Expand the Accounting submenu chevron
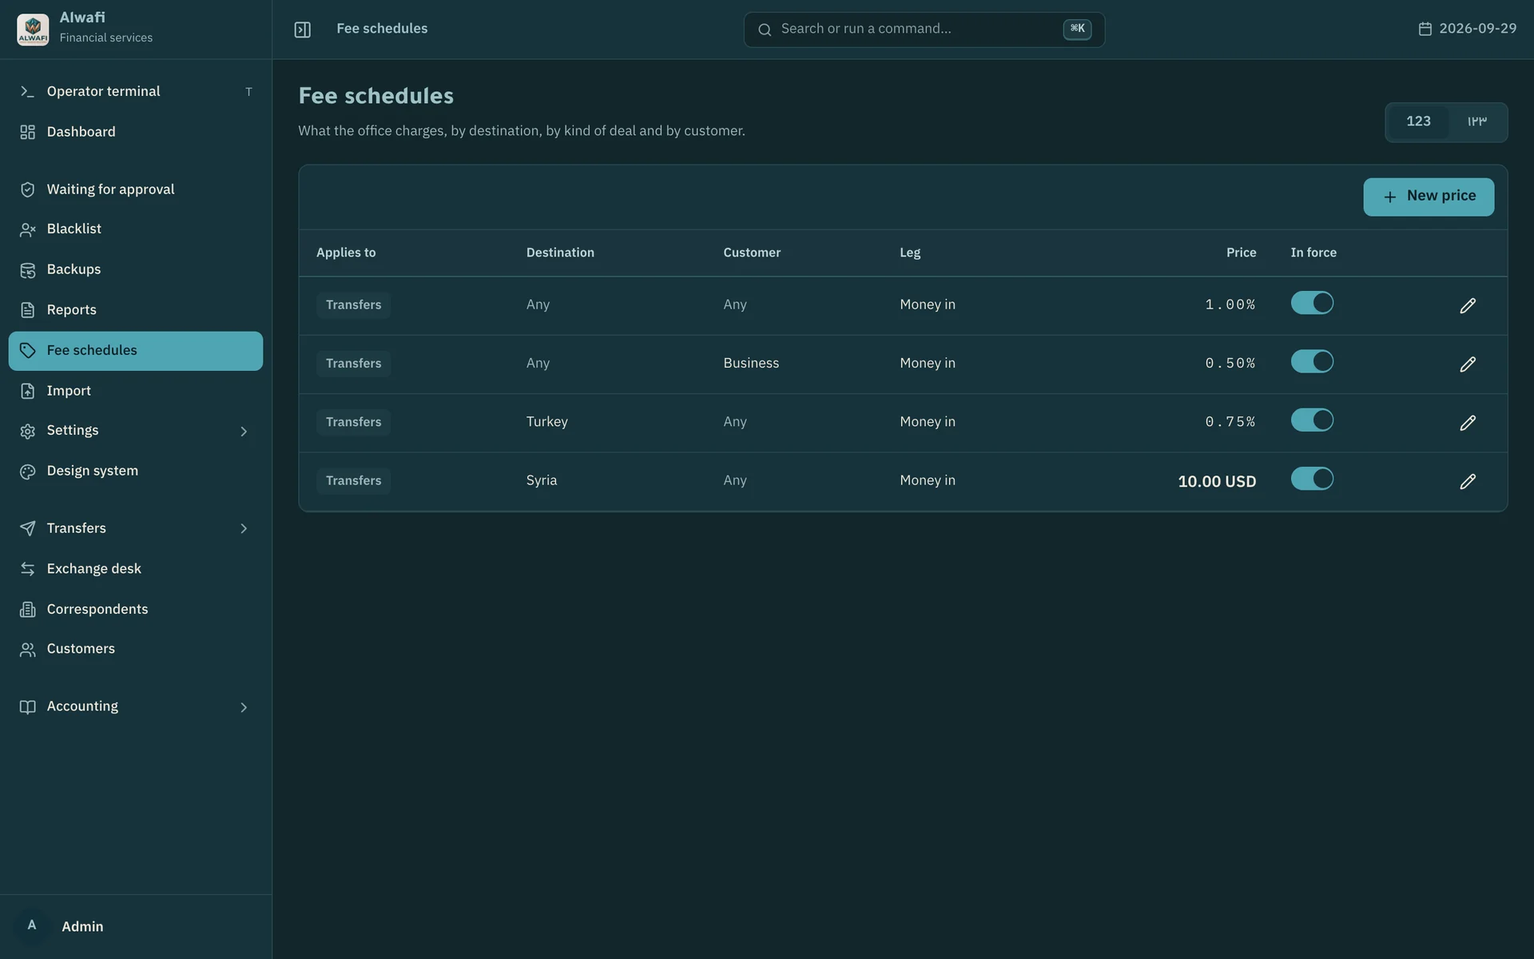This screenshot has width=1534, height=959. 244,707
